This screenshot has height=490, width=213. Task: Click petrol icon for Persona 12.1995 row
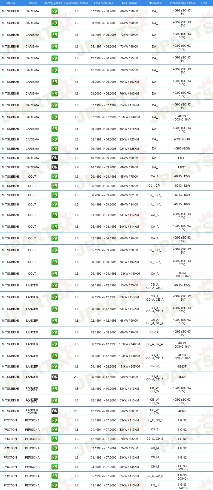point(55,439)
